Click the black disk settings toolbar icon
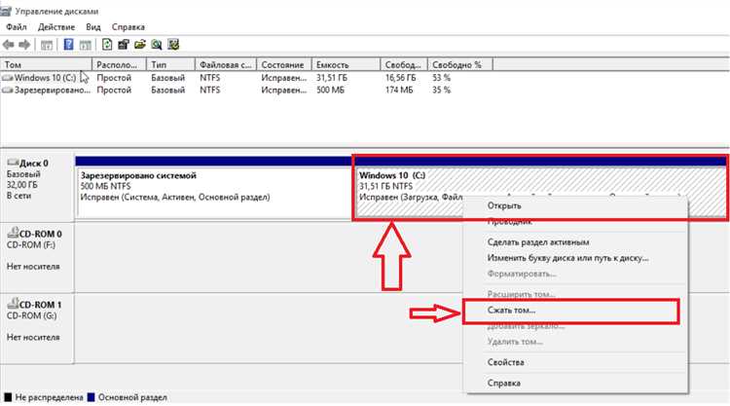This screenshot has width=730, height=406. click(x=124, y=45)
